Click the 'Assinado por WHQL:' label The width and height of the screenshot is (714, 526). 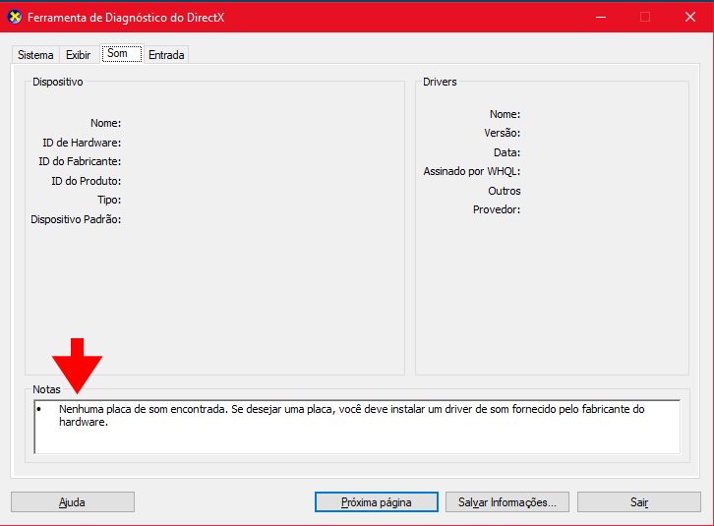coord(472,171)
